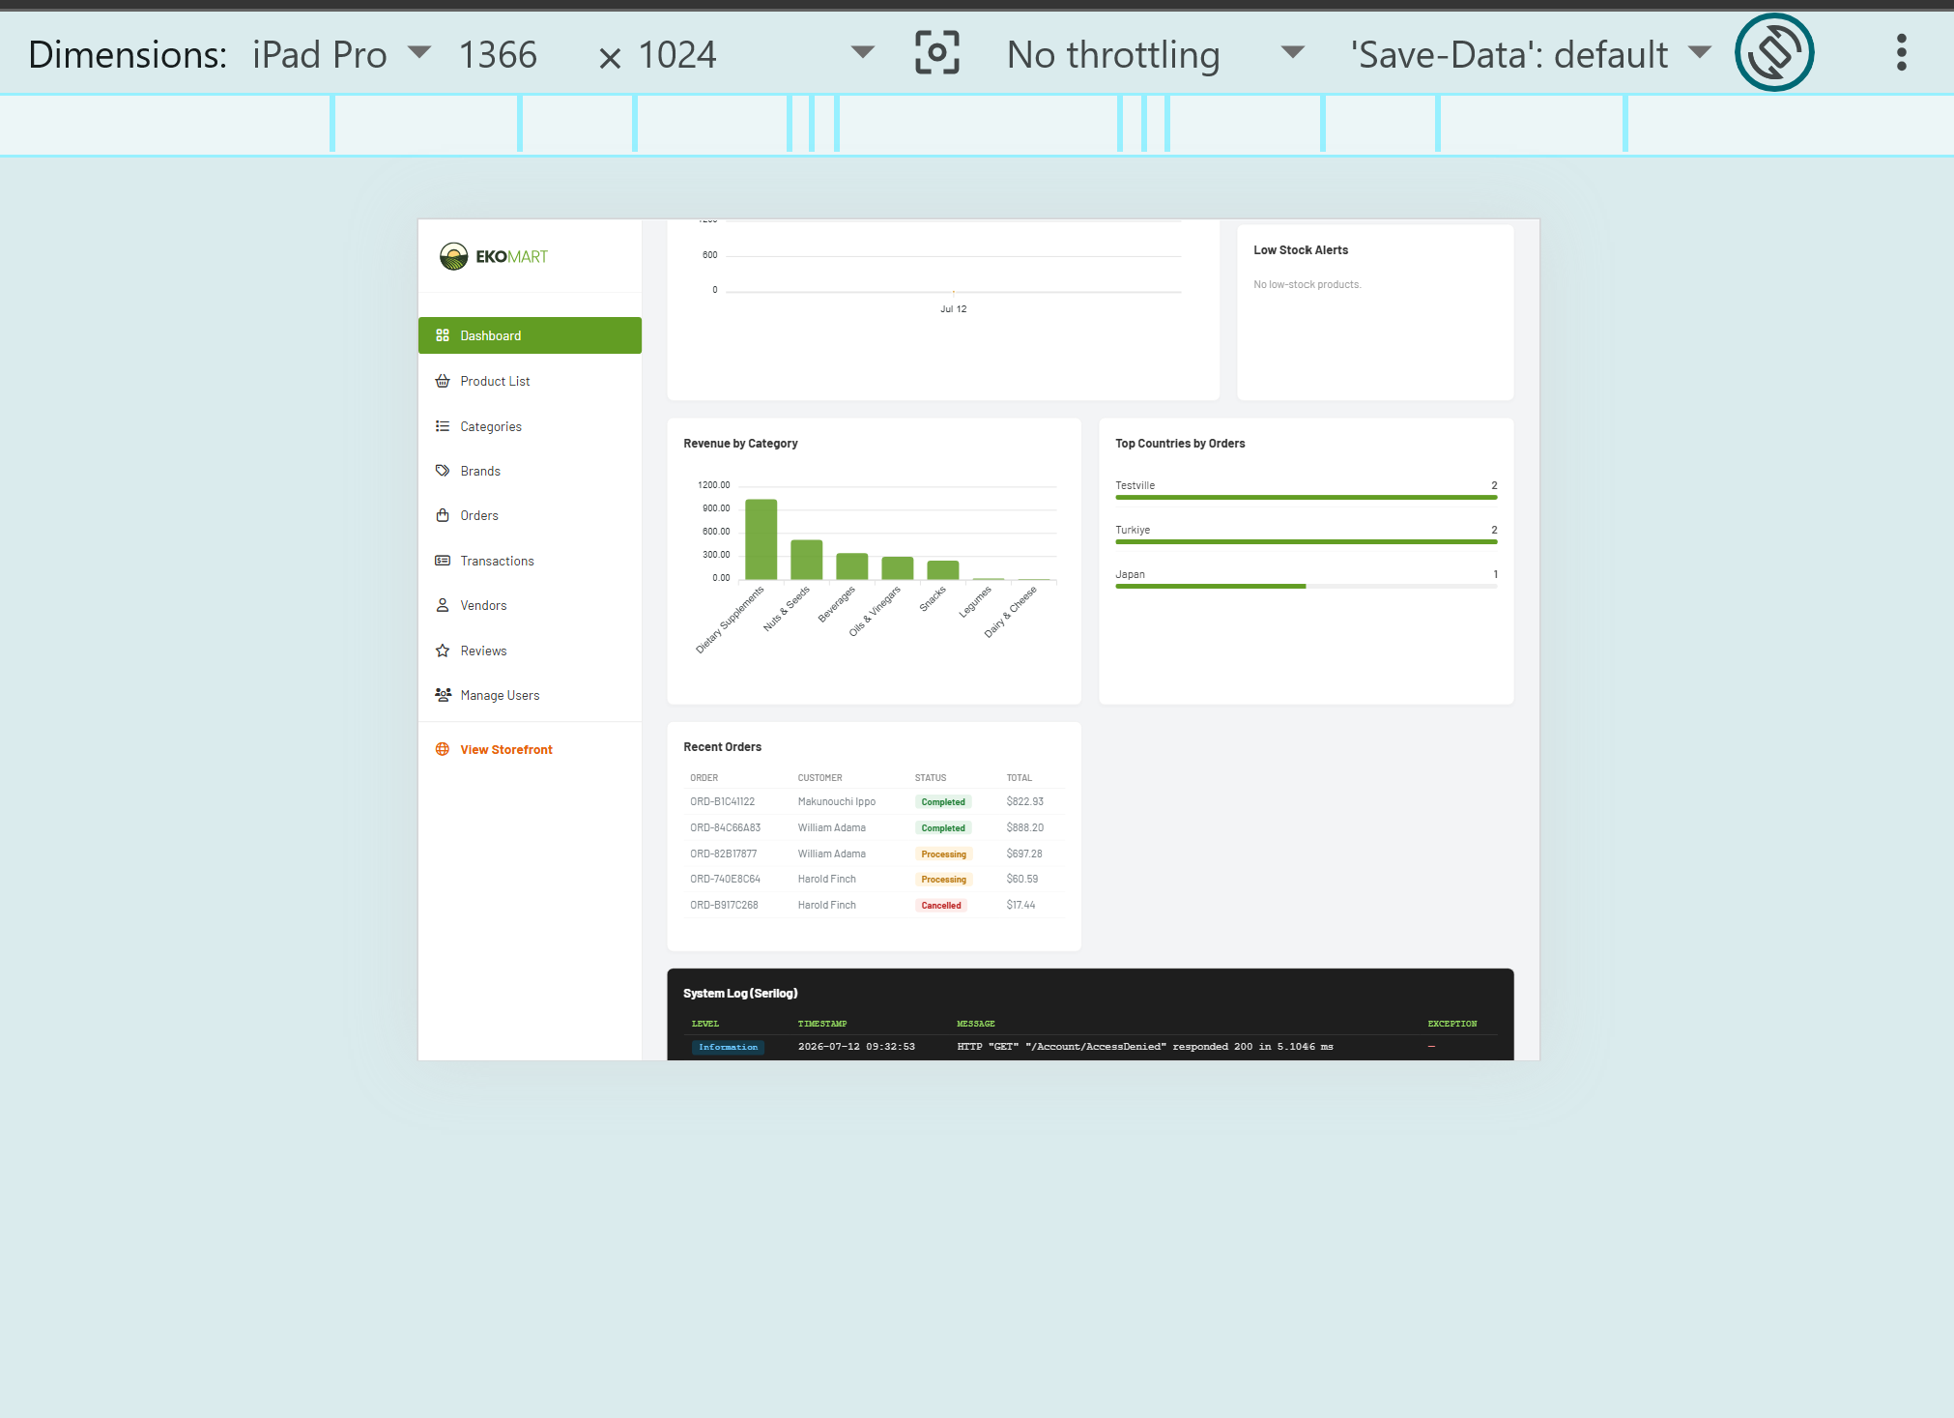Click the View Storefront link
Viewport: 1954px width, 1418px height.
coord(506,749)
